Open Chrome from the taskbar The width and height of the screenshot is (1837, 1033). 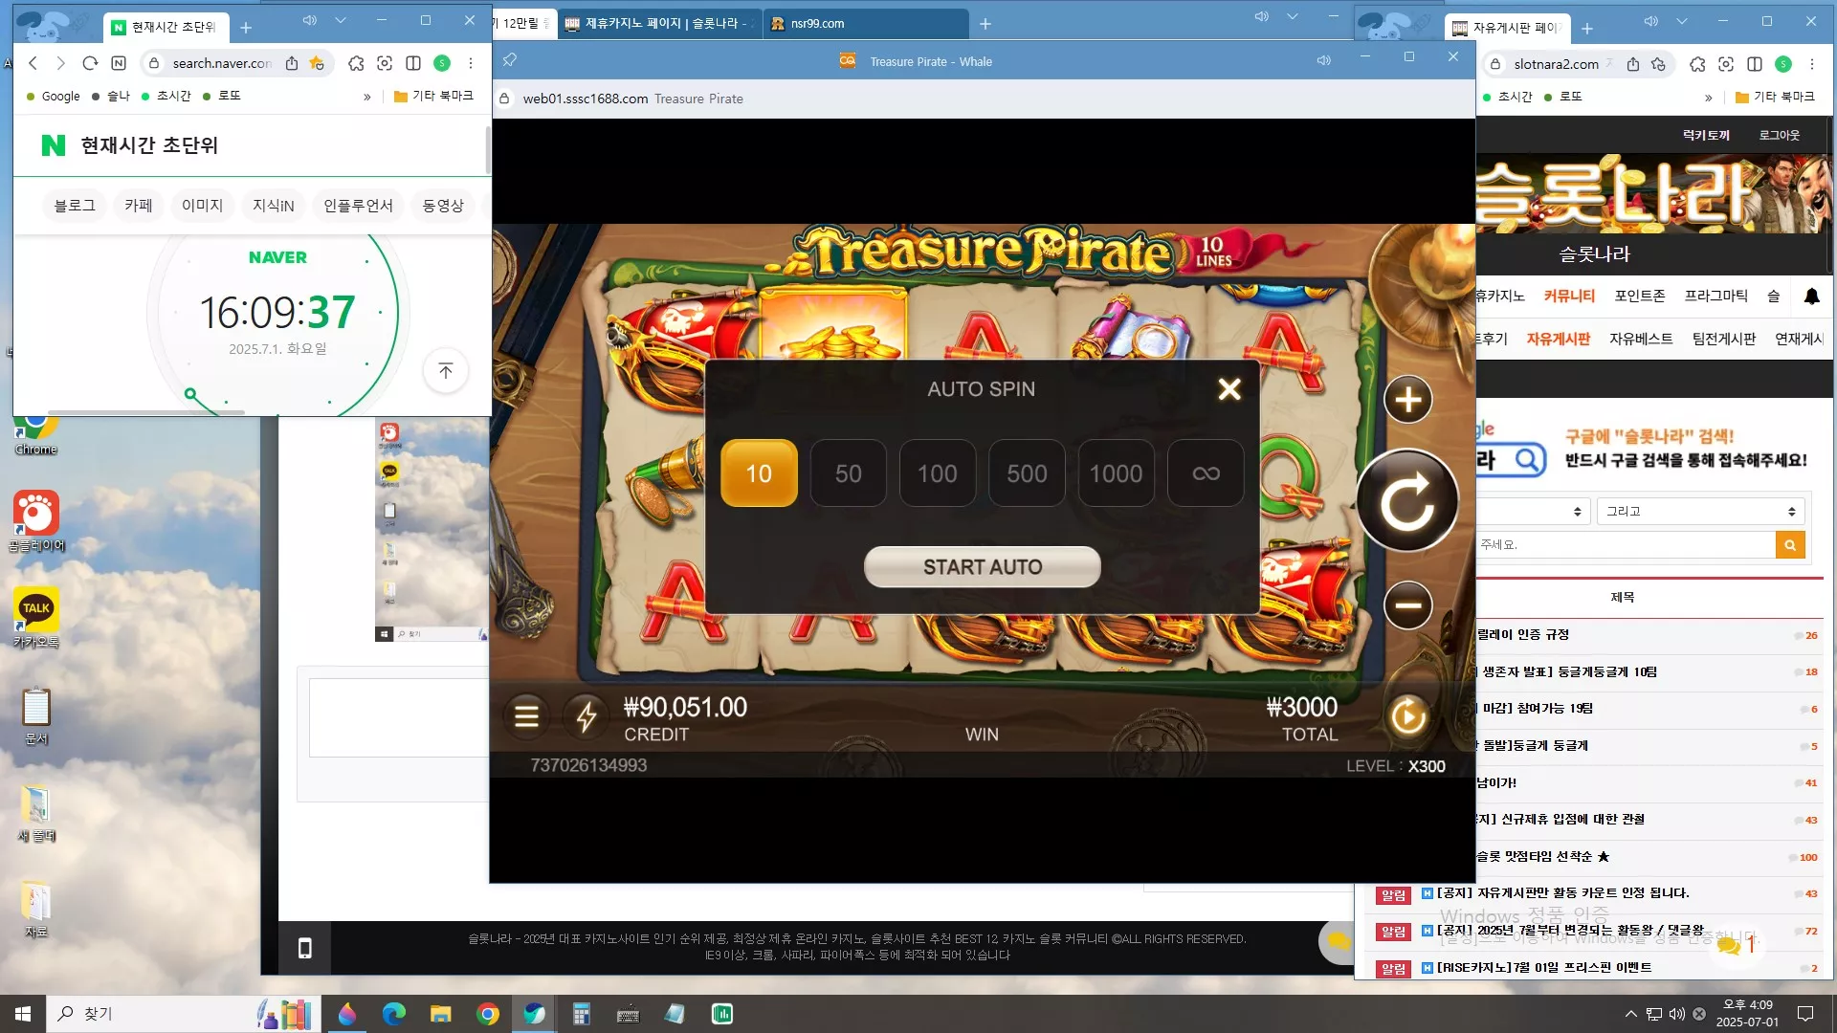point(488,1014)
